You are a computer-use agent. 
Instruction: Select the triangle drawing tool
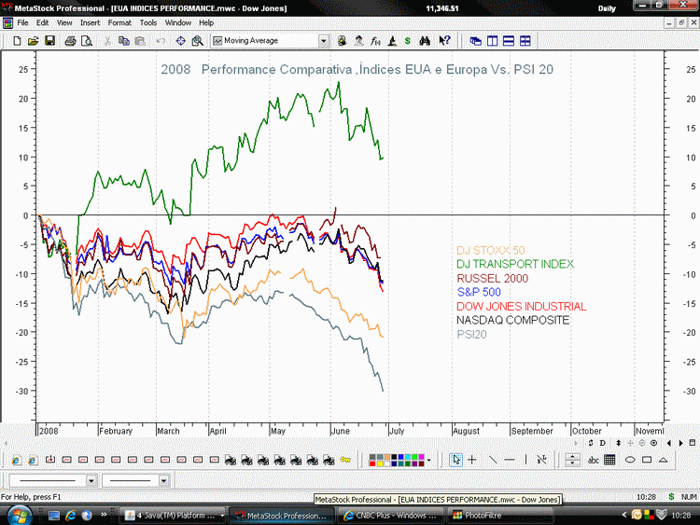pyautogui.click(x=664, y=460)
